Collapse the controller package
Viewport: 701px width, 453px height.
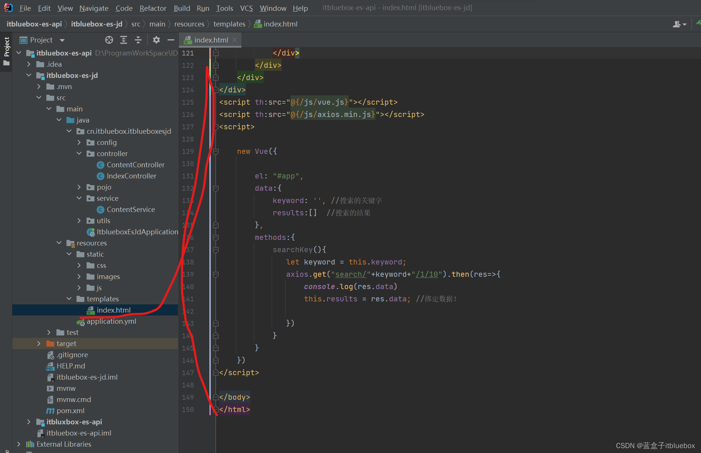pos(79,153)
